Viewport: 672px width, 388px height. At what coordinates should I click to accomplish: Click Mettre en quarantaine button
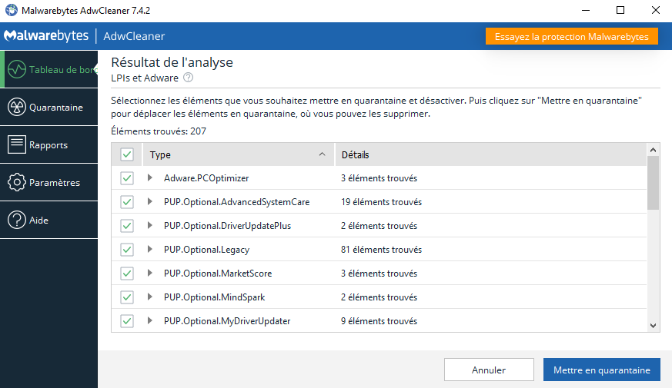(602, 370)
